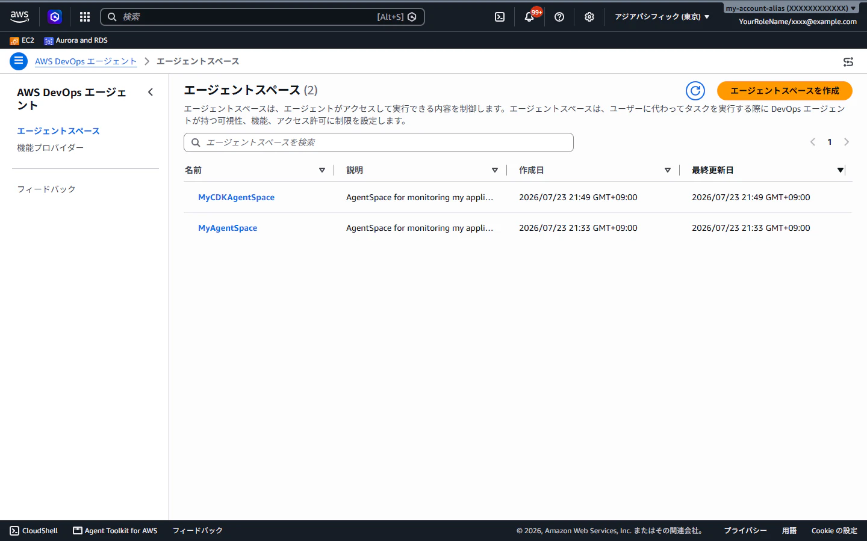This screenshot has width=867, height=541.
Task: Open the MyAgentSpace link
Action: pos(228,228)
